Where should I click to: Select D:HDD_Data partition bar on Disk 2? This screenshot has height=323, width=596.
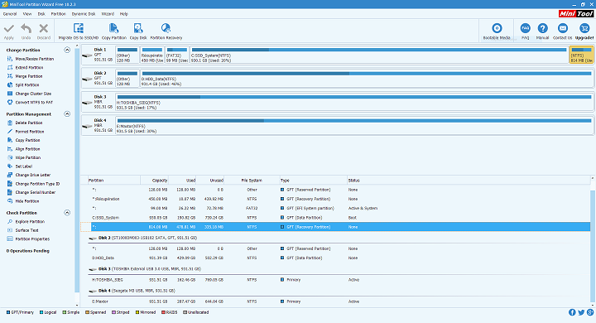367,79
